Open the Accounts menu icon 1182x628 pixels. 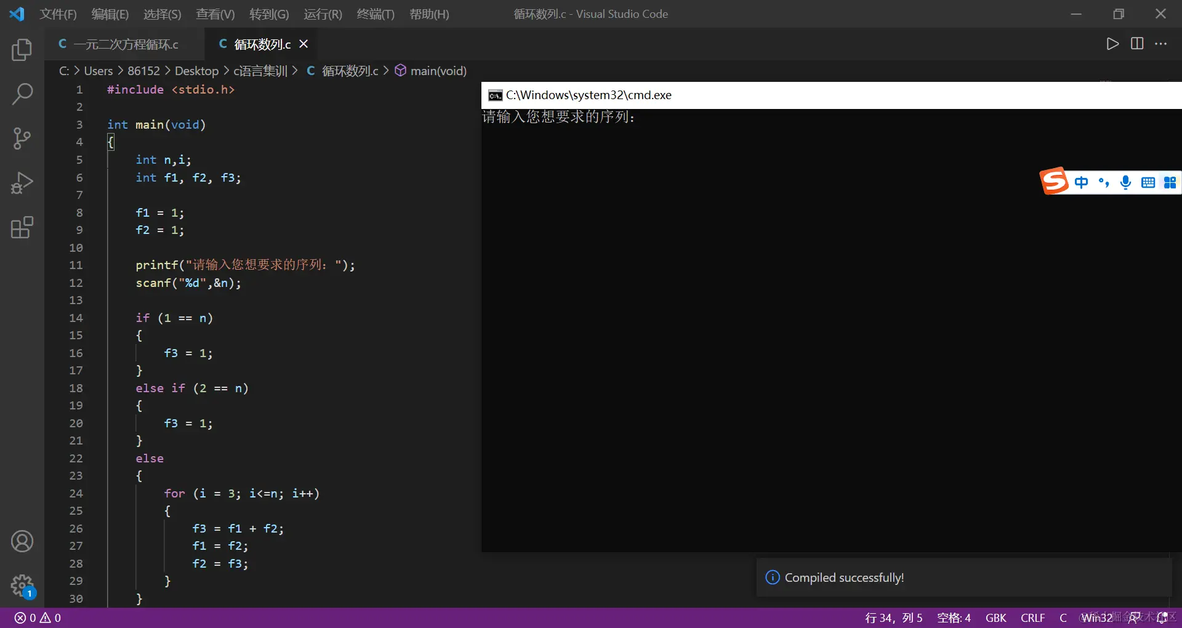click(22, 541)
